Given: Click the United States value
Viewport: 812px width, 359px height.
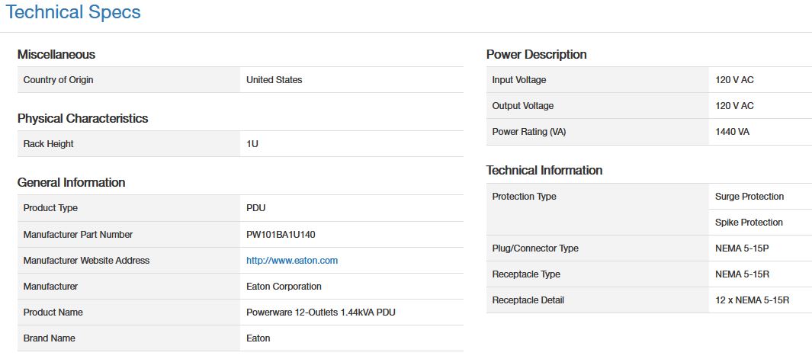Looking at the screenshot, I should (274, 80).
